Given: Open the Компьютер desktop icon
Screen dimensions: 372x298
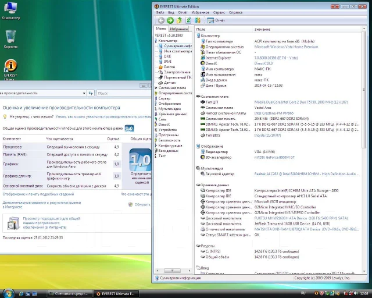Looking at the screenshot, I should click(x=10, y=10).
